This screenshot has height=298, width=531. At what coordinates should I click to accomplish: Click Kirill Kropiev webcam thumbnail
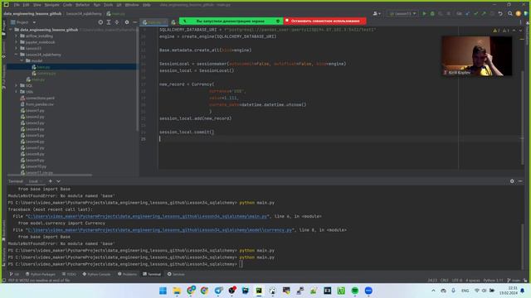pos(476,56)
